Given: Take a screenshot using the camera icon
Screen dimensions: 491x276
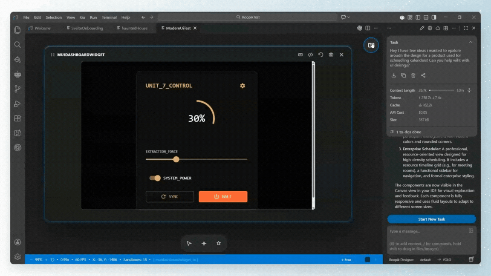Looking at the screenshot, I should [x=331, y=55].
